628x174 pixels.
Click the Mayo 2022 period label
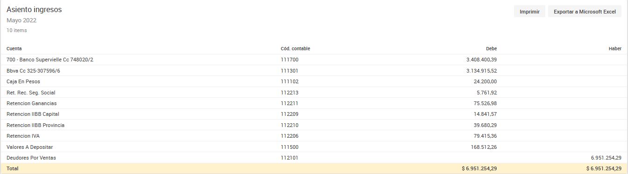click(x=21, y=20)
